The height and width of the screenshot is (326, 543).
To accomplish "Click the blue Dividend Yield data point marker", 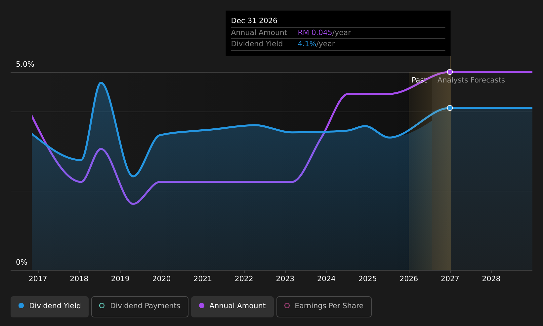I will click(x=450, y=108).
